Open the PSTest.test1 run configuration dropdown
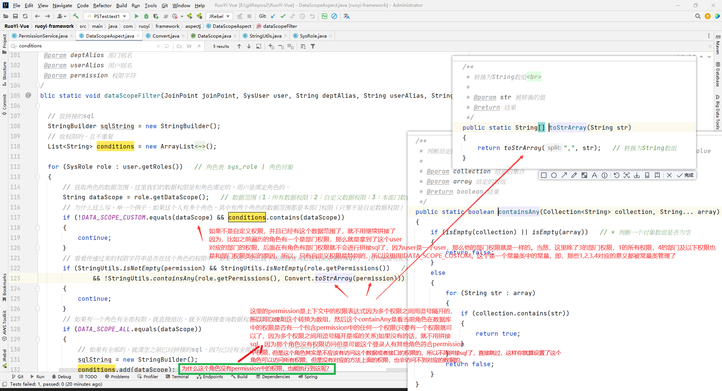Screen dimensions: 722x391 coord(106,16)
